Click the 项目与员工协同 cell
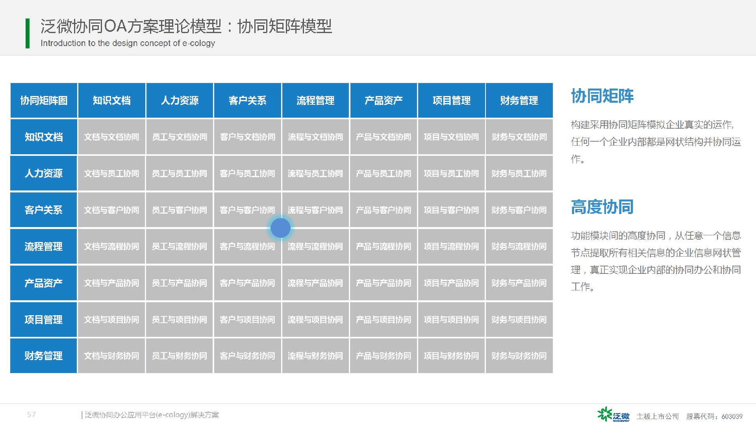The height and width of the screenshot is (425, 756). click(451, 174)
